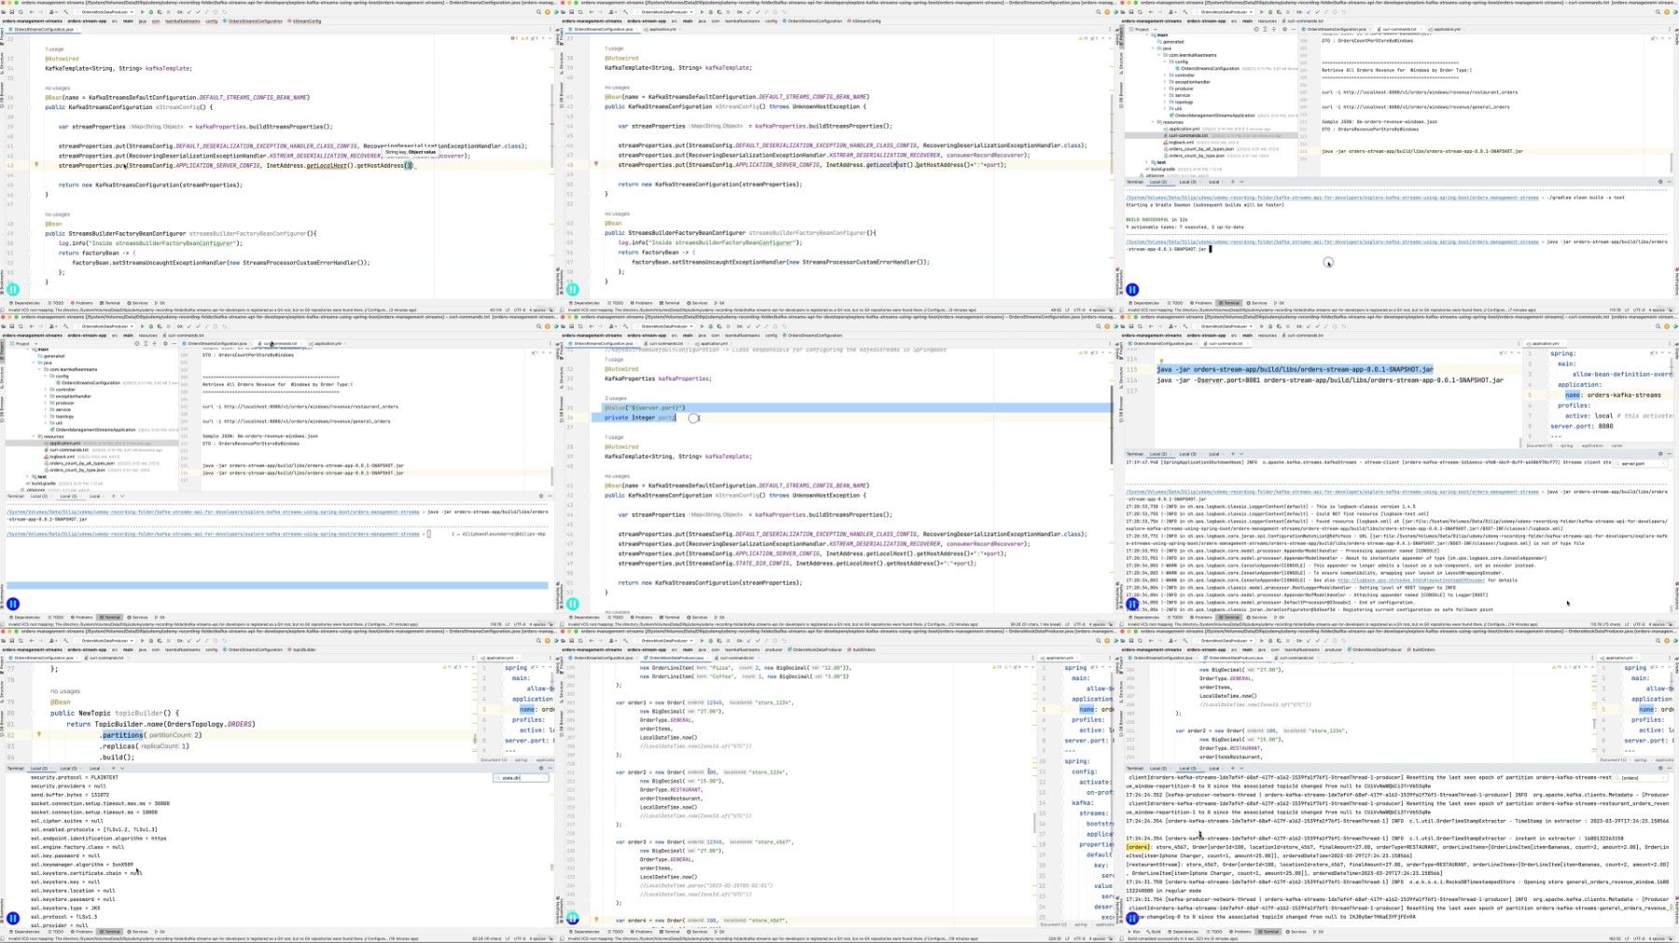
Task: Click lightbulb hint in frame with 'throws UnknownHostException' only
Action: coord(596,163)
